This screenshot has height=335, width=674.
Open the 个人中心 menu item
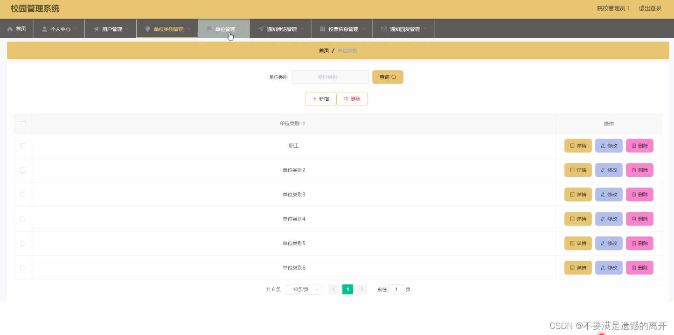coord(59,29)
